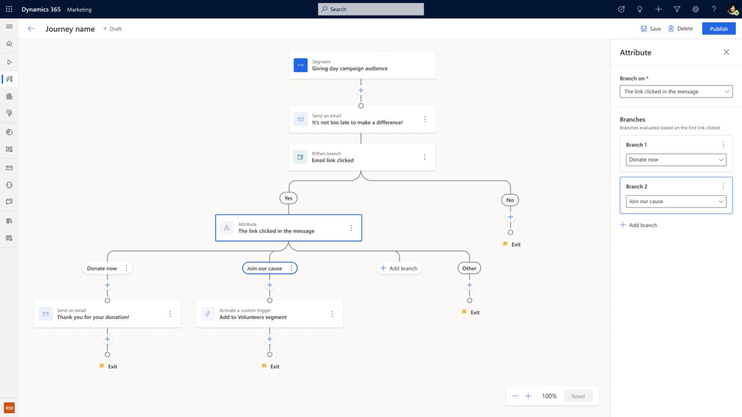Viewport: 742px width, 417px height.
Task: Click into the Search box
Action: tap(371, 9)
